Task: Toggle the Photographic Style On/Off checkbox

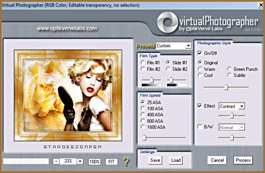Action: click(200, 53)
